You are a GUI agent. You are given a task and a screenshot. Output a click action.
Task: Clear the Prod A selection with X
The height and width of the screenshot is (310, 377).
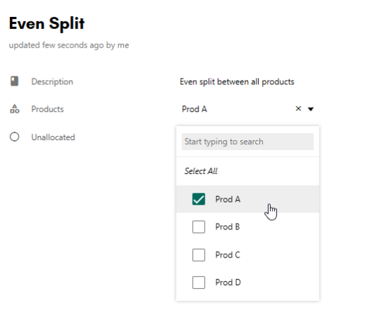point(298,108)
